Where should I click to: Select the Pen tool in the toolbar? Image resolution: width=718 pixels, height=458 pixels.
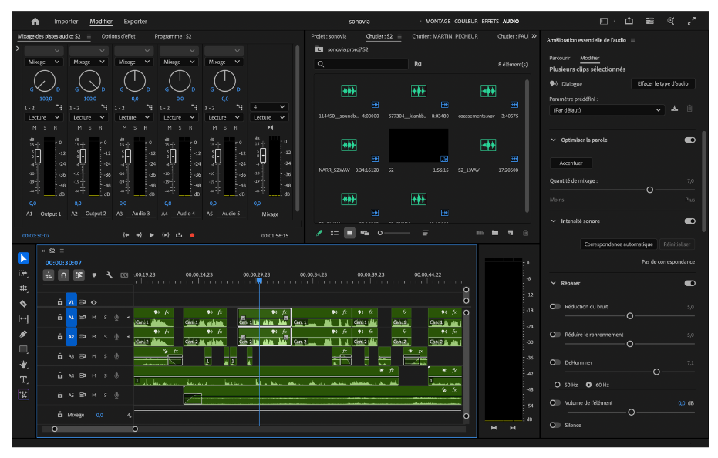[23, 334]
